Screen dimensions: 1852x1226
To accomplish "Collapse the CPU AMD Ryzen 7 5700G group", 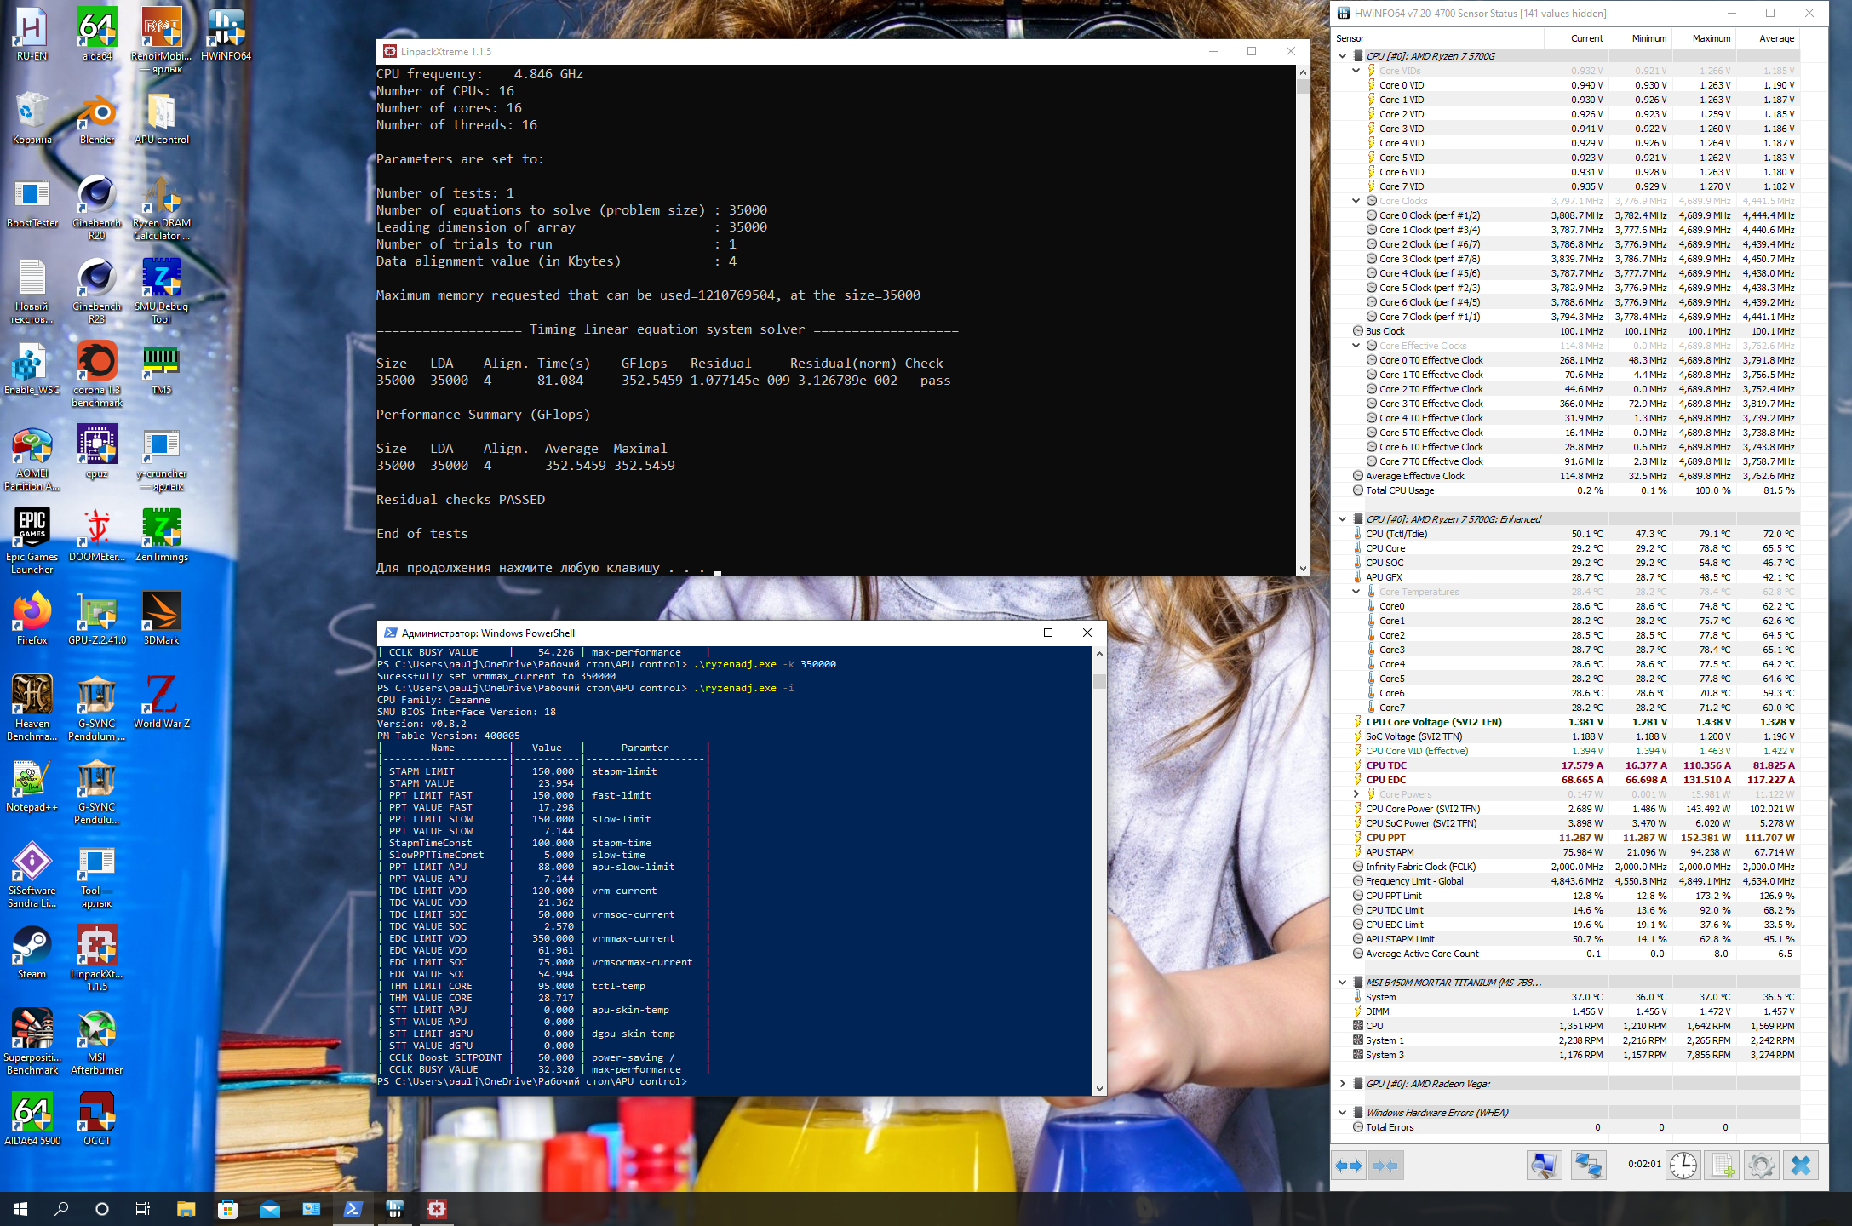I will pyautogui.click(x=1343, y=56).
